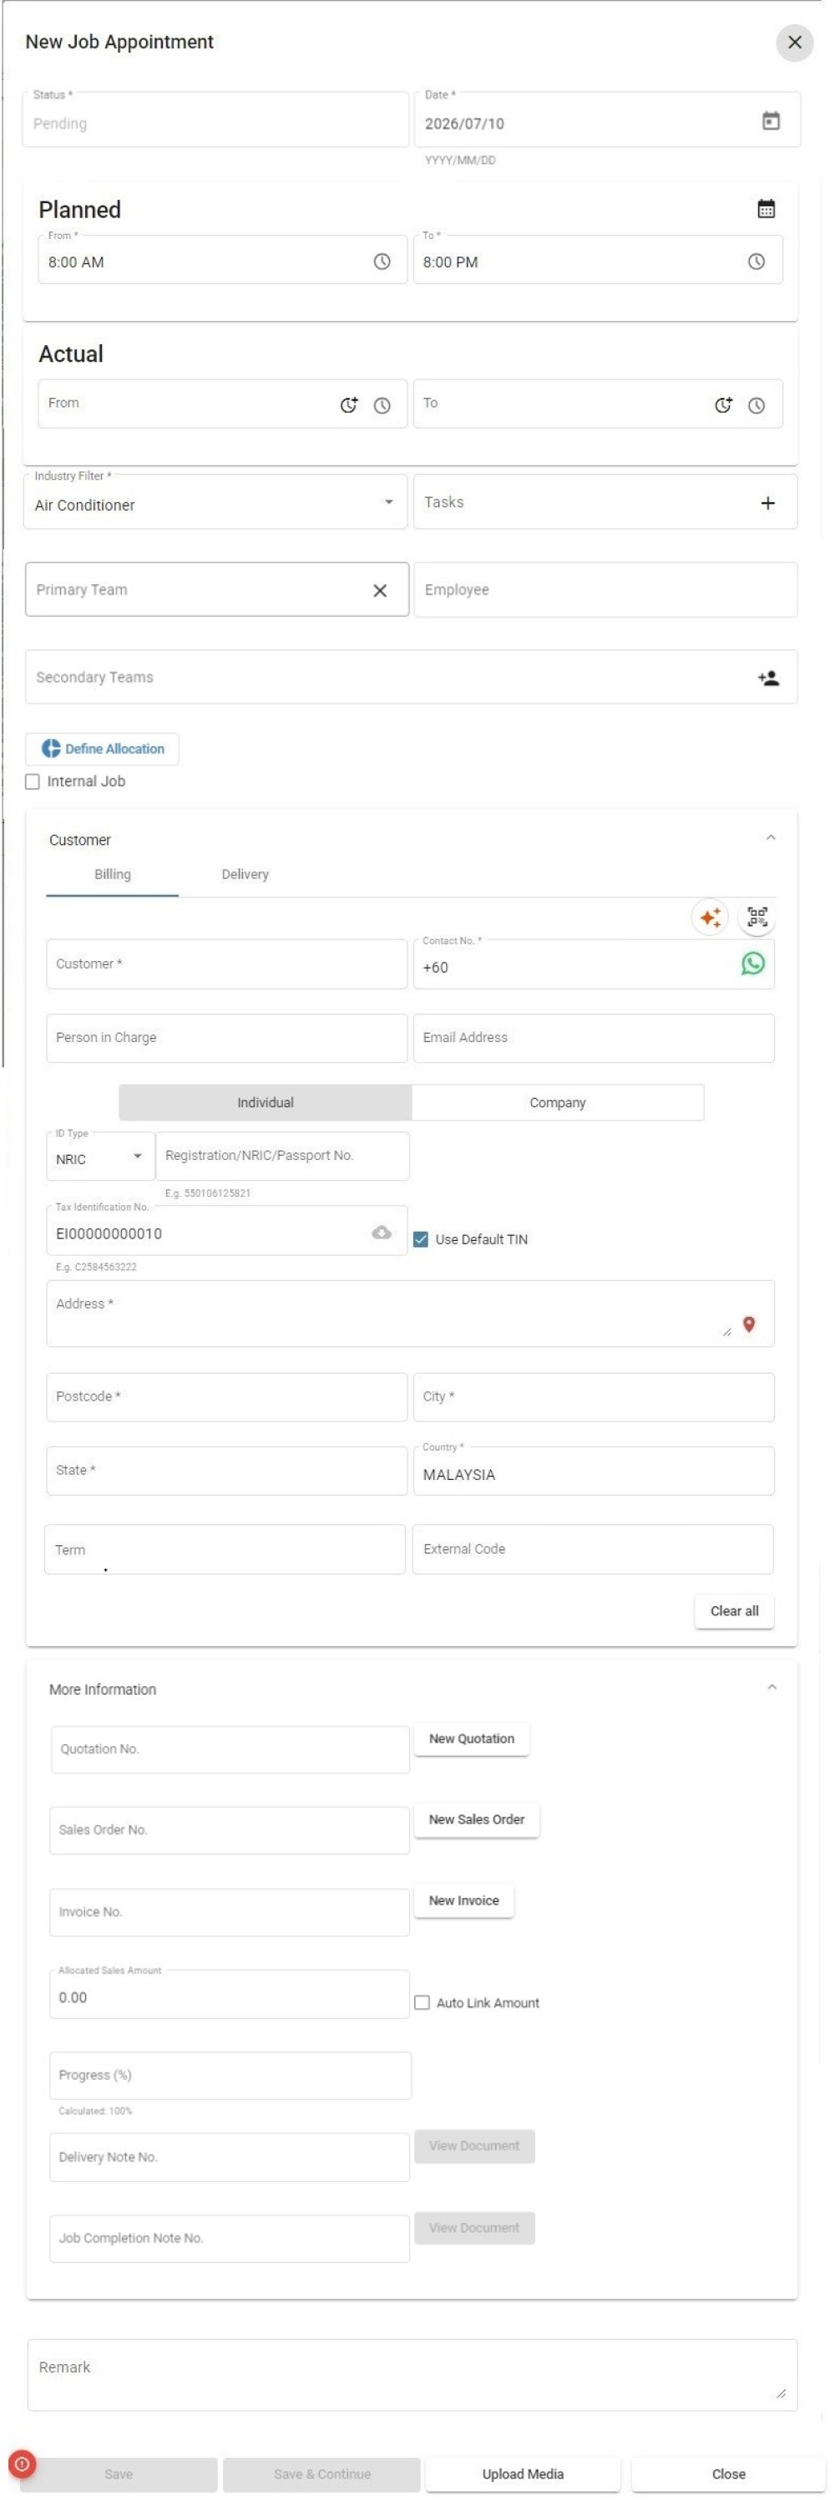Click the Planned section calendar icon
835x2502 pixels.
click(766, 209)
